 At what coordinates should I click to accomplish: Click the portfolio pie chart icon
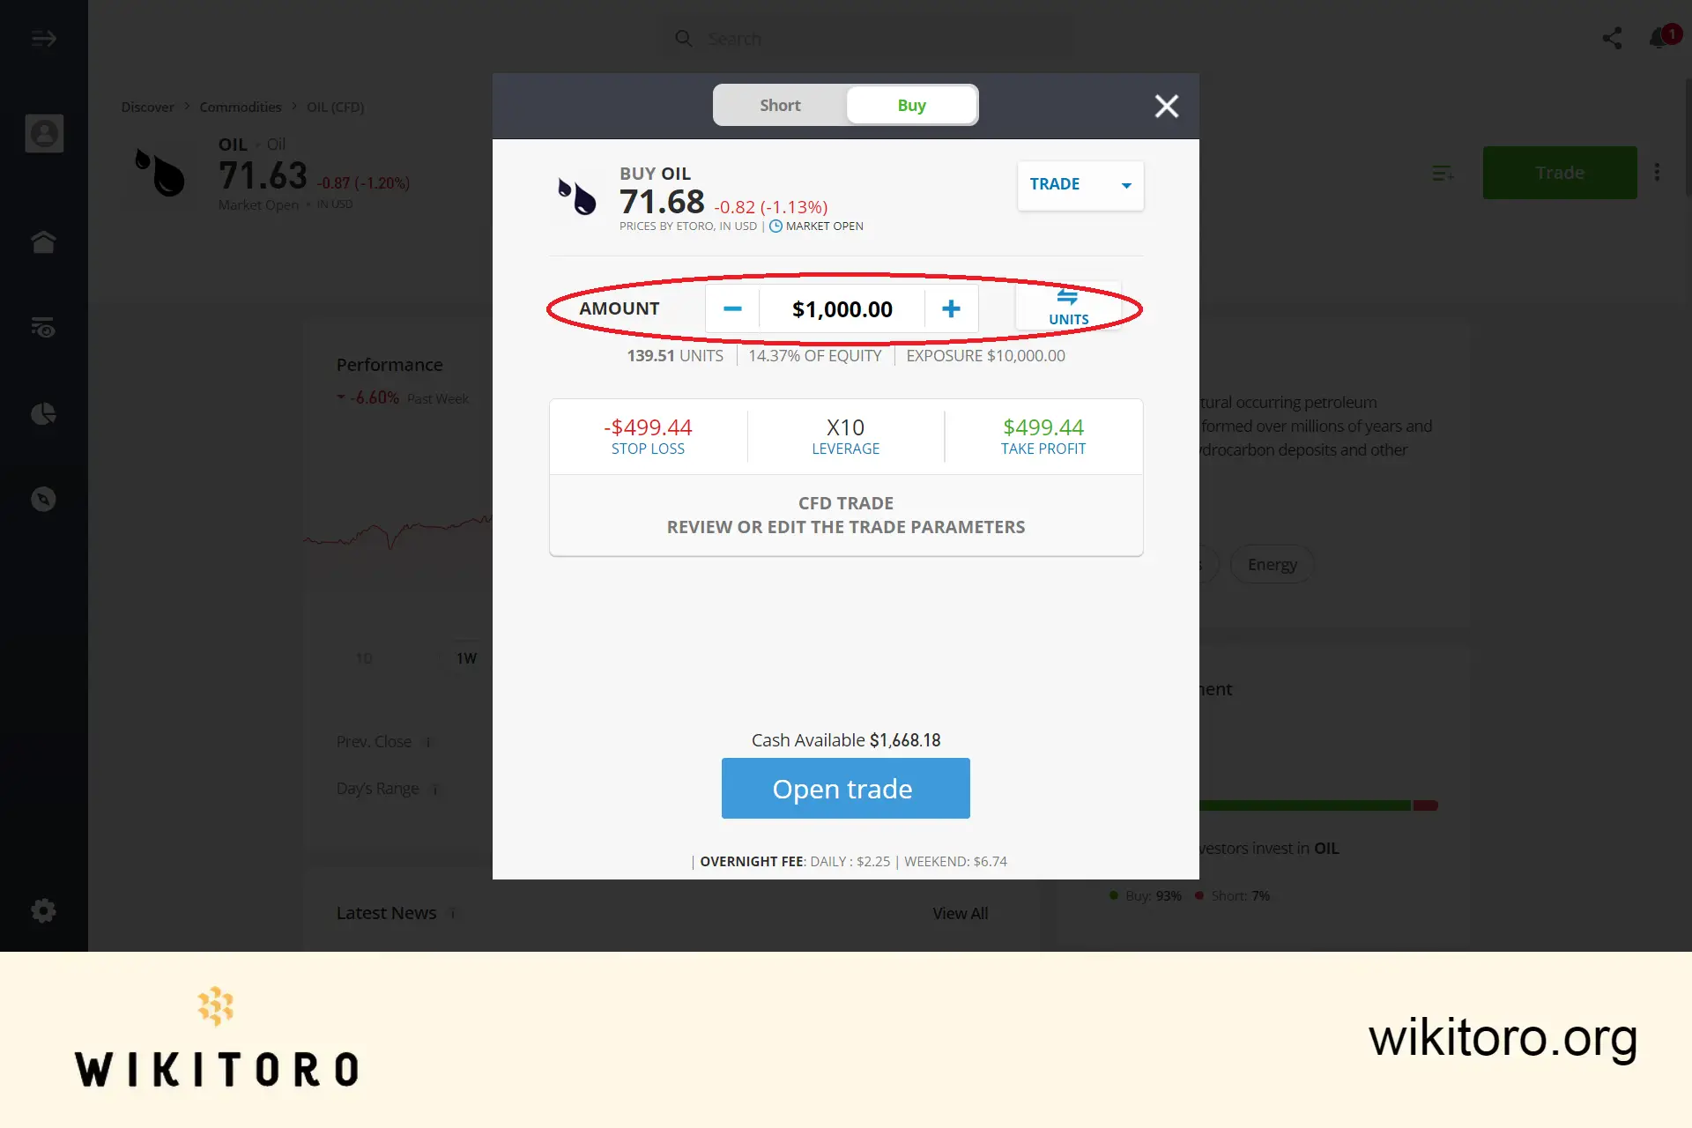[44, 413]
